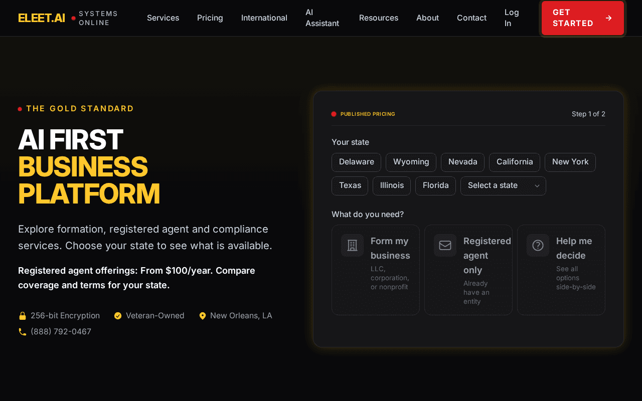
Task: Go to the Contact page
Action: pos(471,18)
